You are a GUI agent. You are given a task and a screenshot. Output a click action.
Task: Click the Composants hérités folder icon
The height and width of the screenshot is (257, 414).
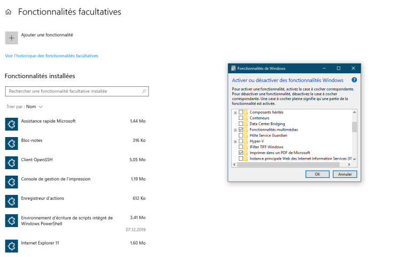[246, 112]
